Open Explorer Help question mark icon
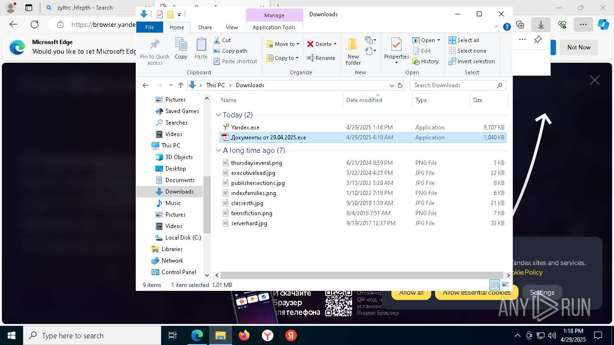The width and height of the screenshot is (614, 345). [x=507, y=27]
